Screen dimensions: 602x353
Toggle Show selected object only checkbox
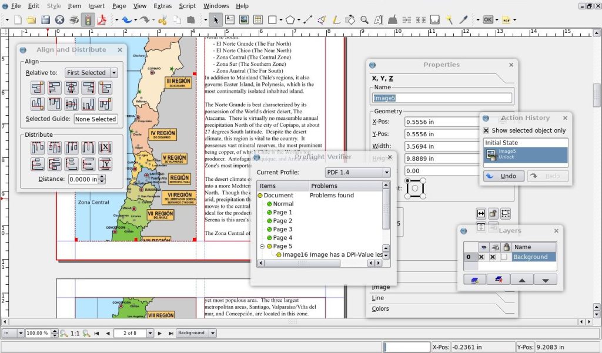pos(486,130)
